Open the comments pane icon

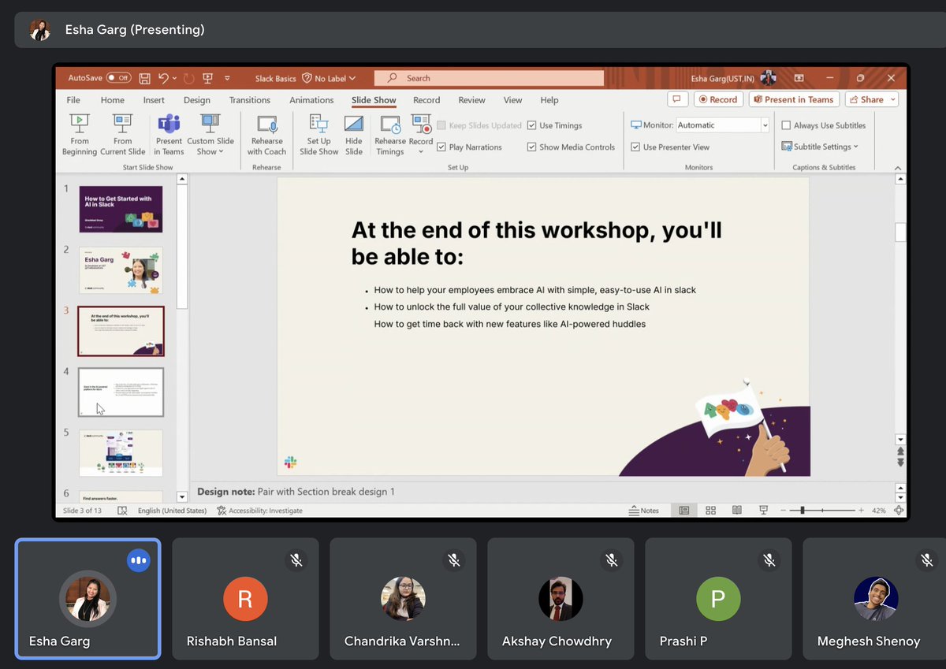677,100
